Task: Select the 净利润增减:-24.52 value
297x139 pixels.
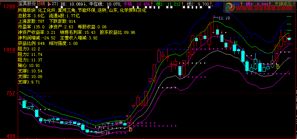Action: 37,38
